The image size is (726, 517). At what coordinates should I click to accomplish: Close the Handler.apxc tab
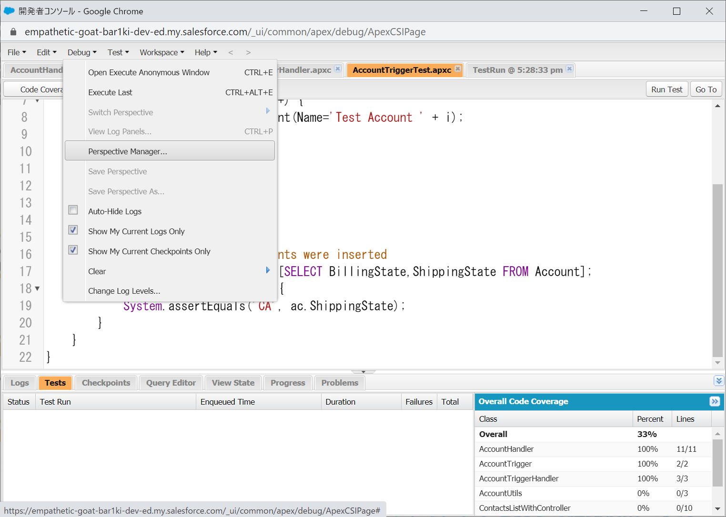[338, 69]
